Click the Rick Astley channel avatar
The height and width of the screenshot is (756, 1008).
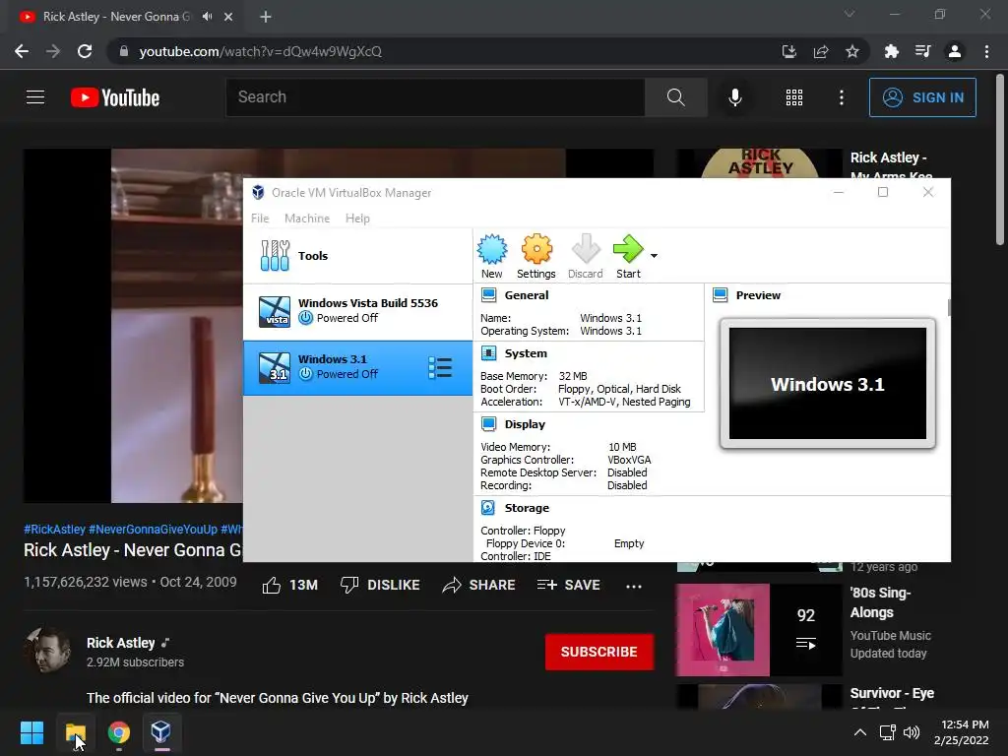click(47, 650)
